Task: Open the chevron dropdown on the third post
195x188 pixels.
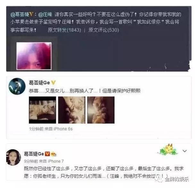Action: point(185,151)
